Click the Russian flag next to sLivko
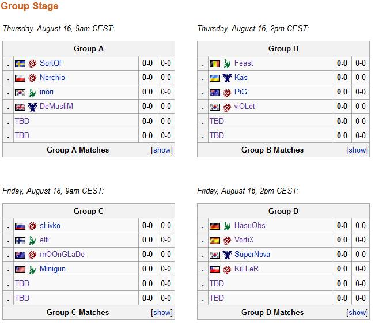 pos(20,226)
